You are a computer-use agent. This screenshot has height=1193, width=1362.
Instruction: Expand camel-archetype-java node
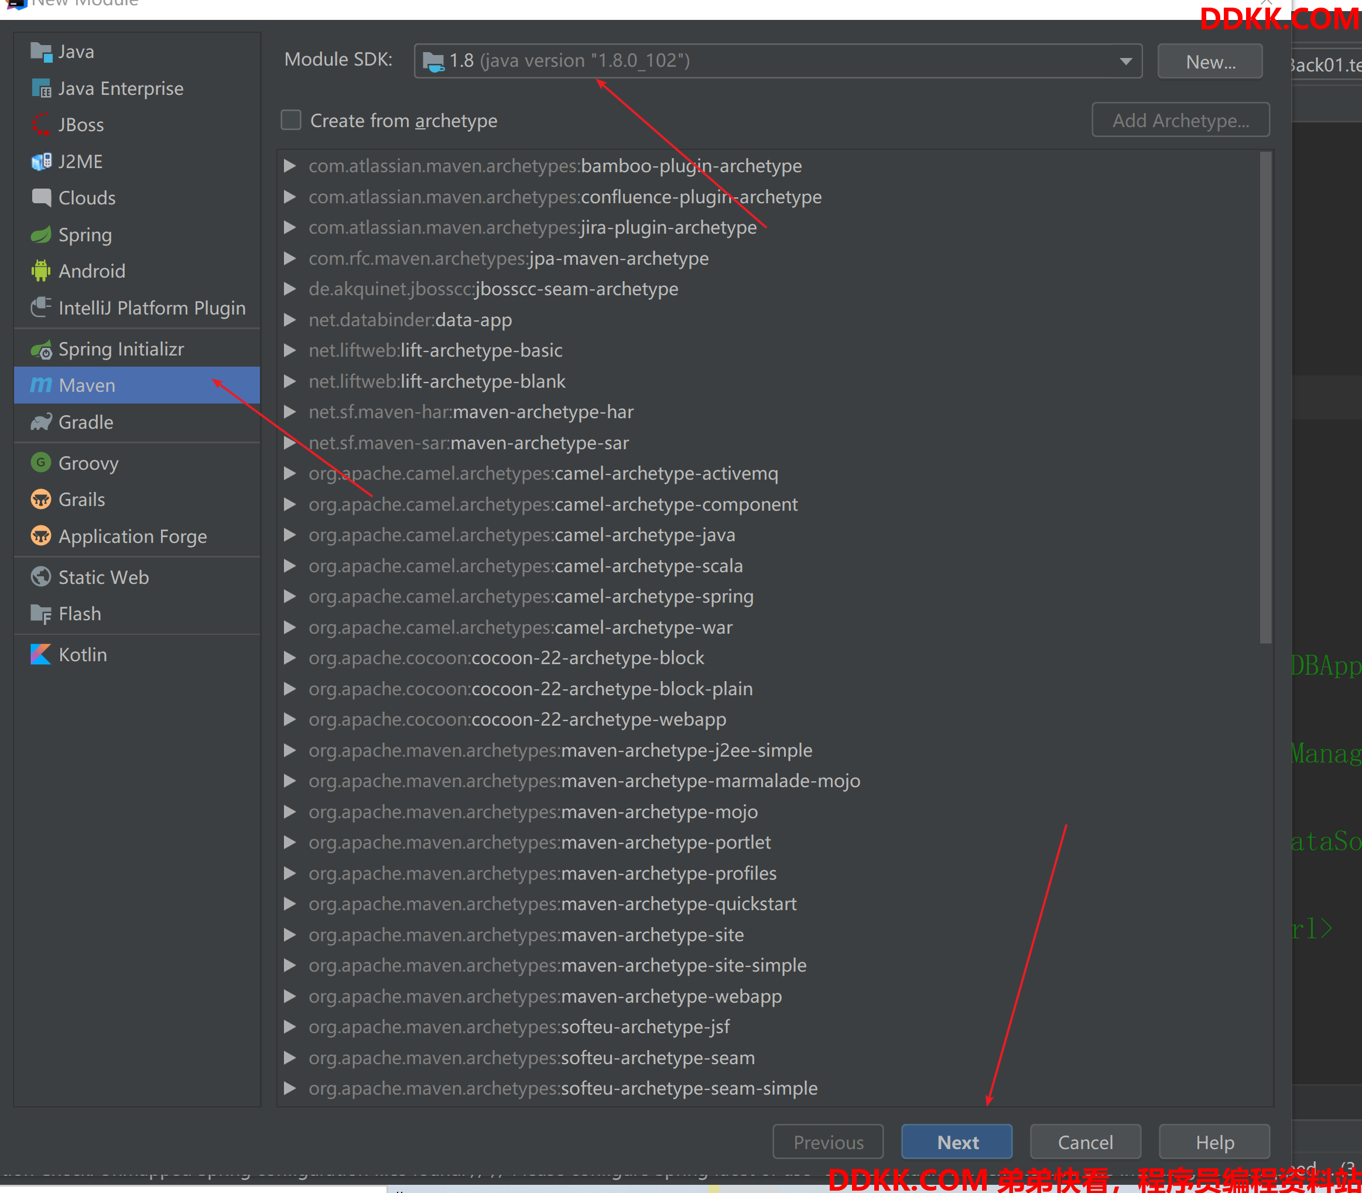click(290, 535)
